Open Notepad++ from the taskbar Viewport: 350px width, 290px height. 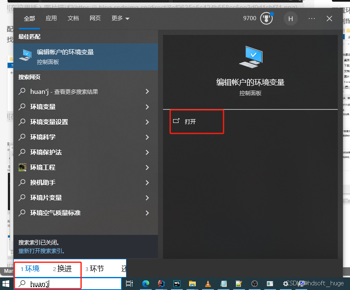(x=239, y=284)
